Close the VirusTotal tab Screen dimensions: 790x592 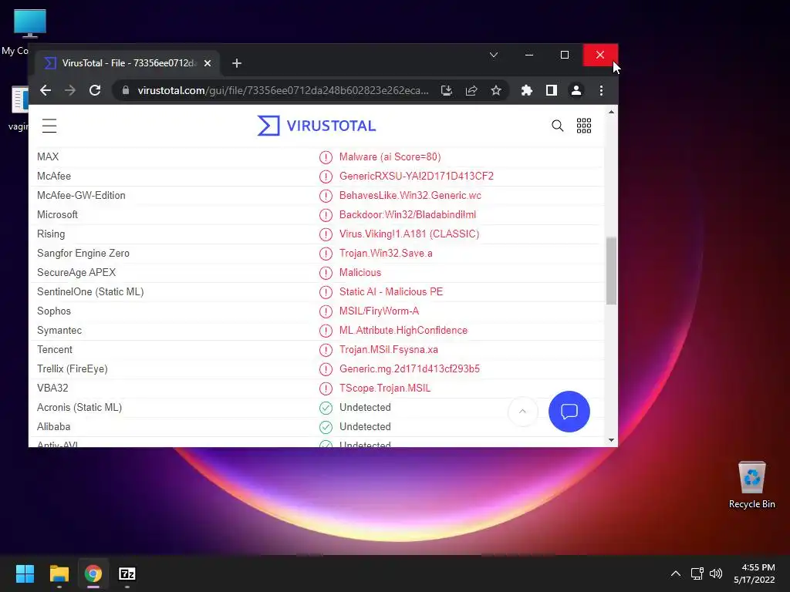click(208, 63)
